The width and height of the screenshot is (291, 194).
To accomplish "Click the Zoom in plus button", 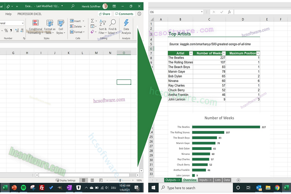I will tap(133, 180).
